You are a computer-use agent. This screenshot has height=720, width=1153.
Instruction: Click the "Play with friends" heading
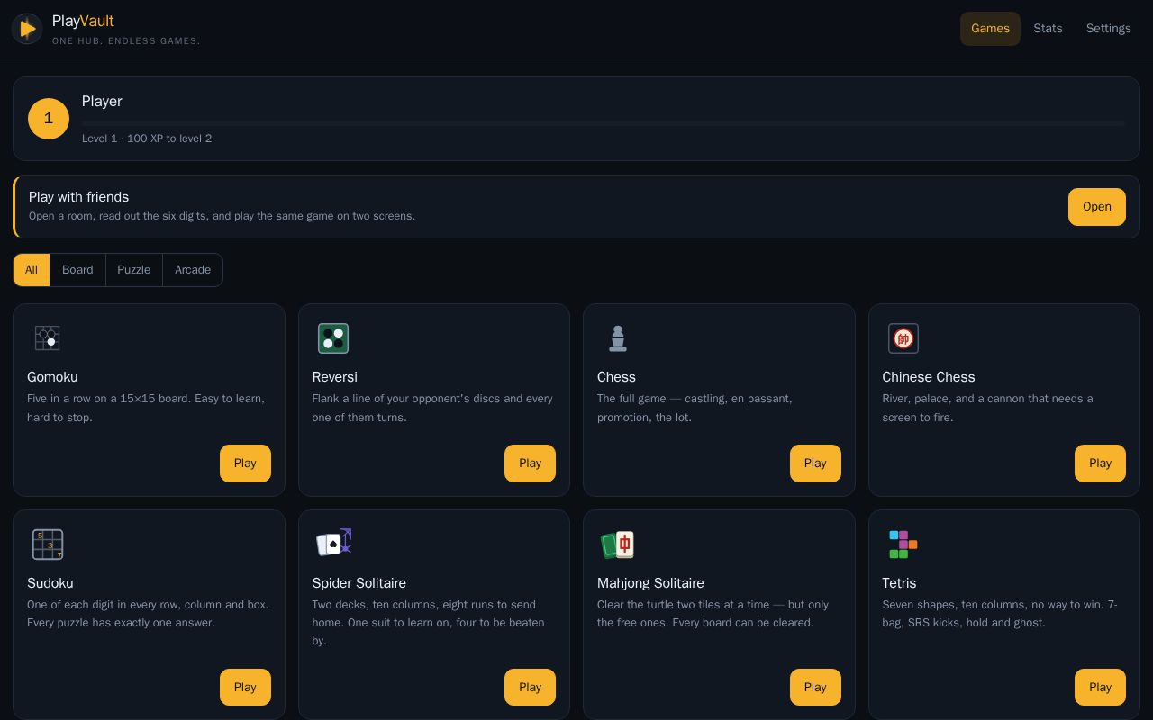pos(79,197)
